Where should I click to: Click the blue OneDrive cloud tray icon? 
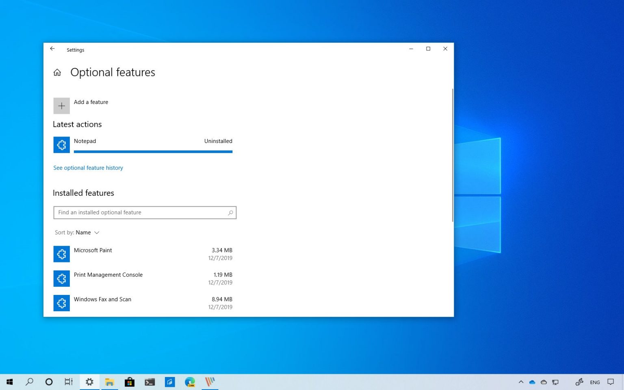[532, 382]
